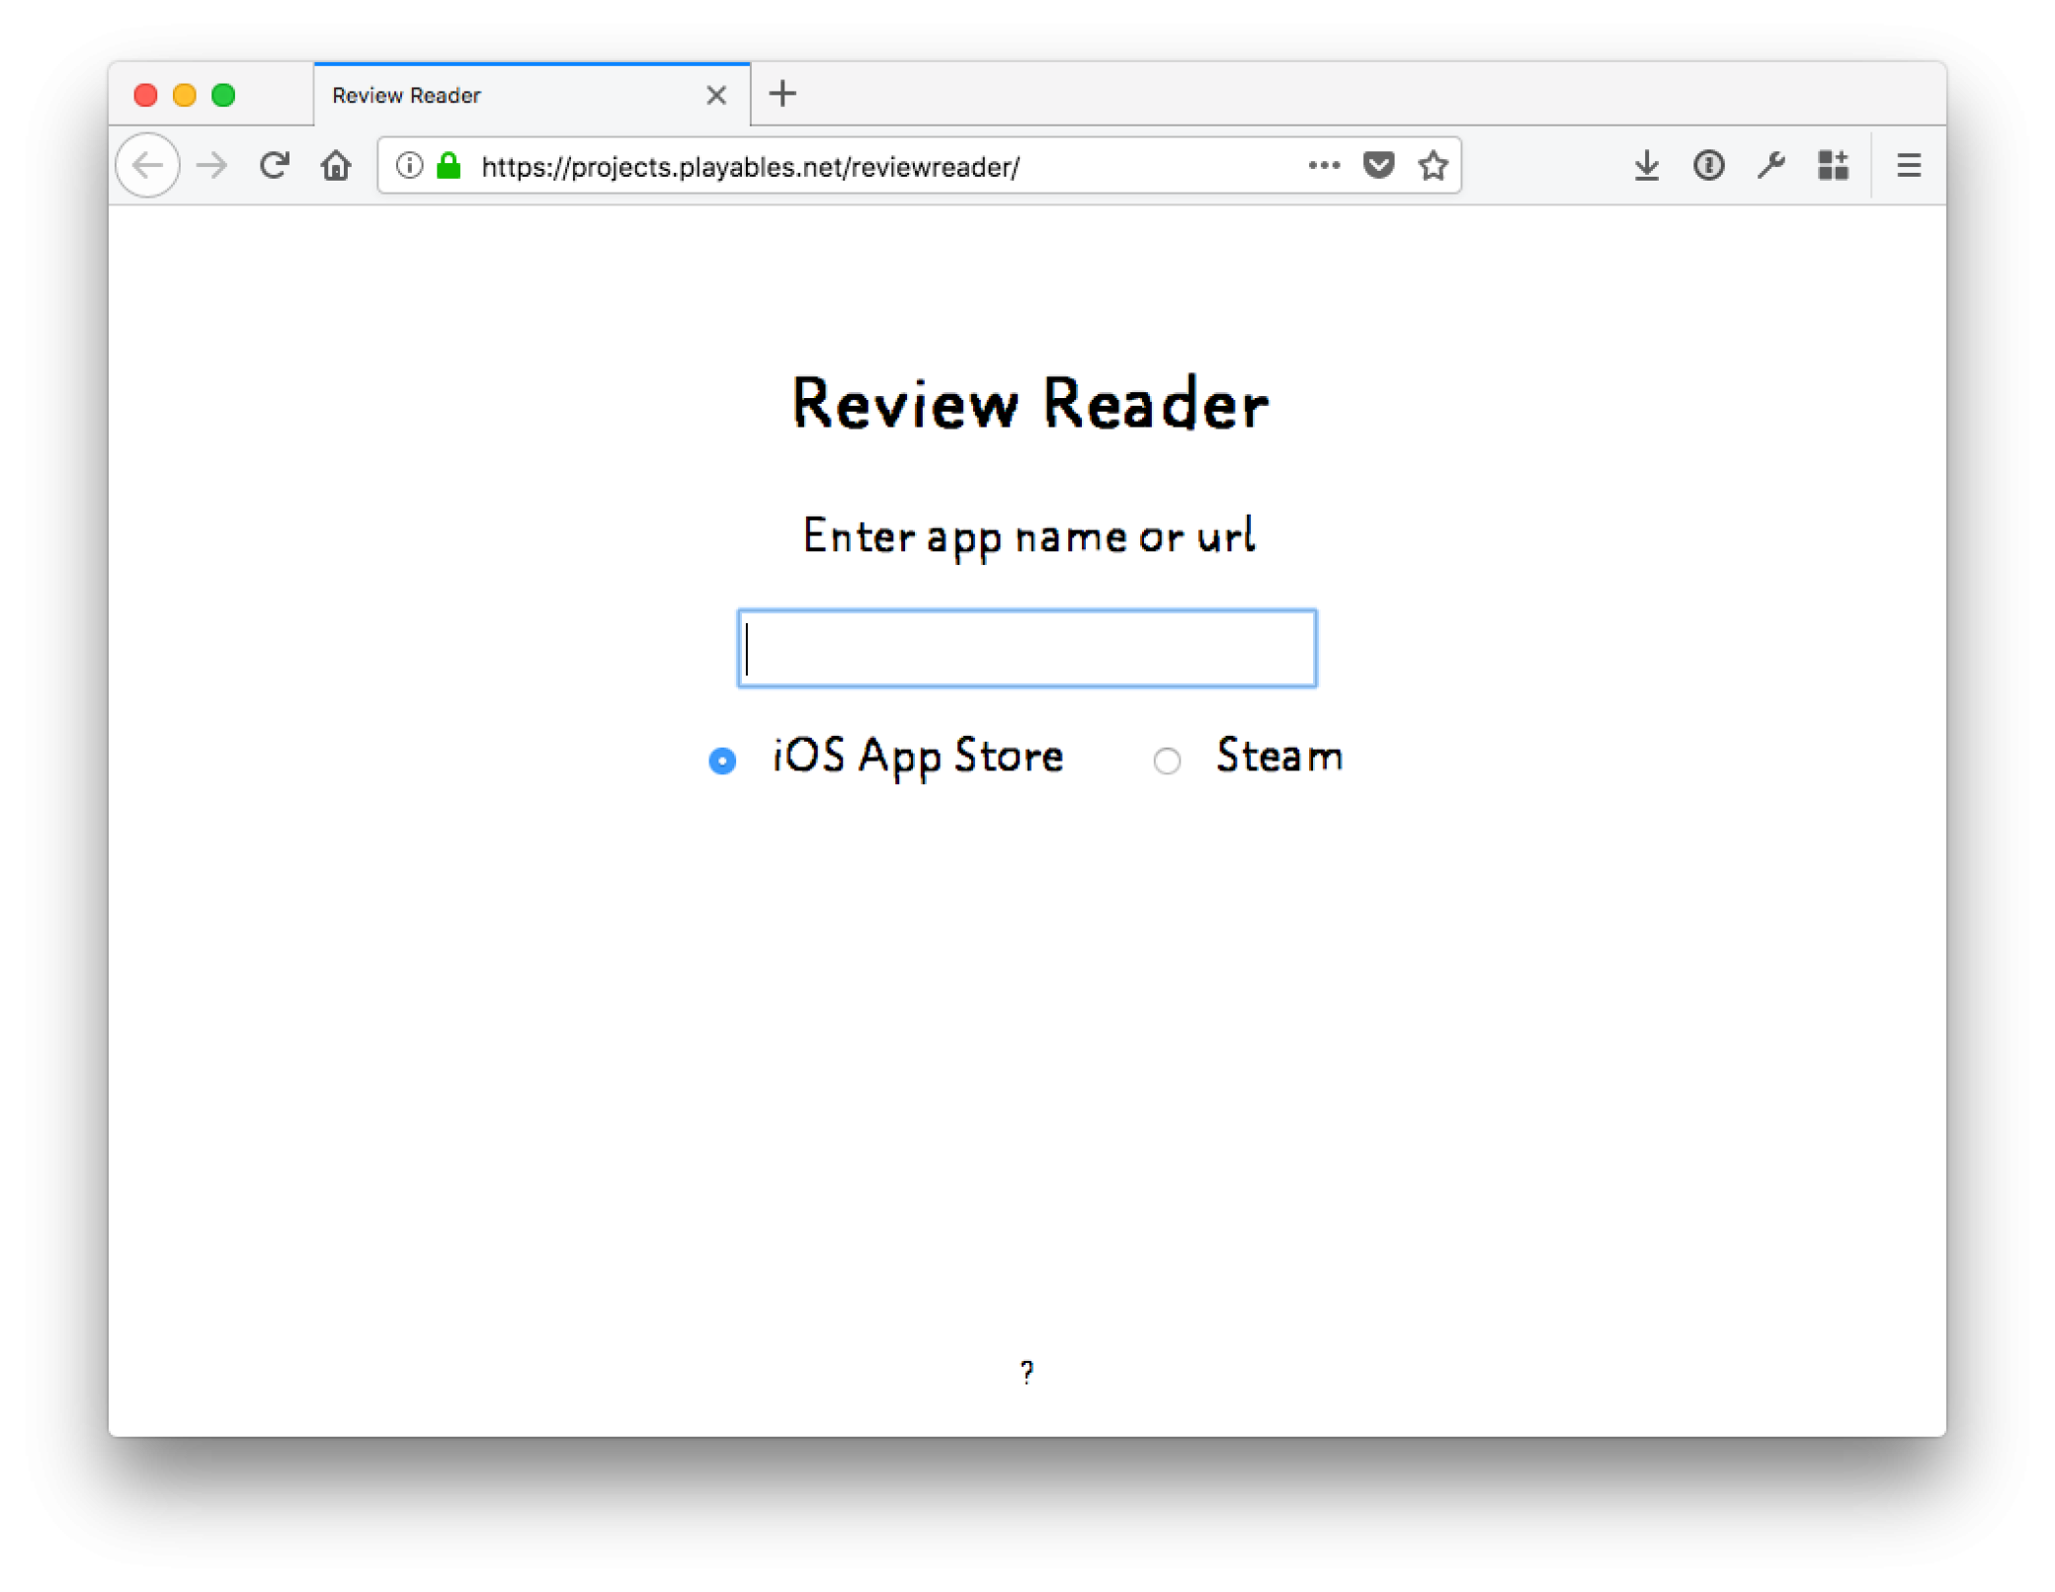Screen dimensions: 2055x1592
Task: Click the site information icon in address bar
Action: [410, 166]
